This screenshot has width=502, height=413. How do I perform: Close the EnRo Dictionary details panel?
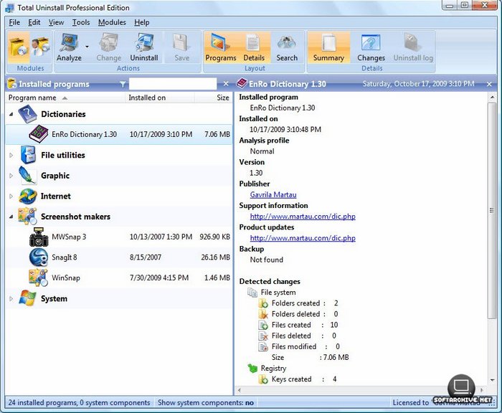[x=489, y=84]
